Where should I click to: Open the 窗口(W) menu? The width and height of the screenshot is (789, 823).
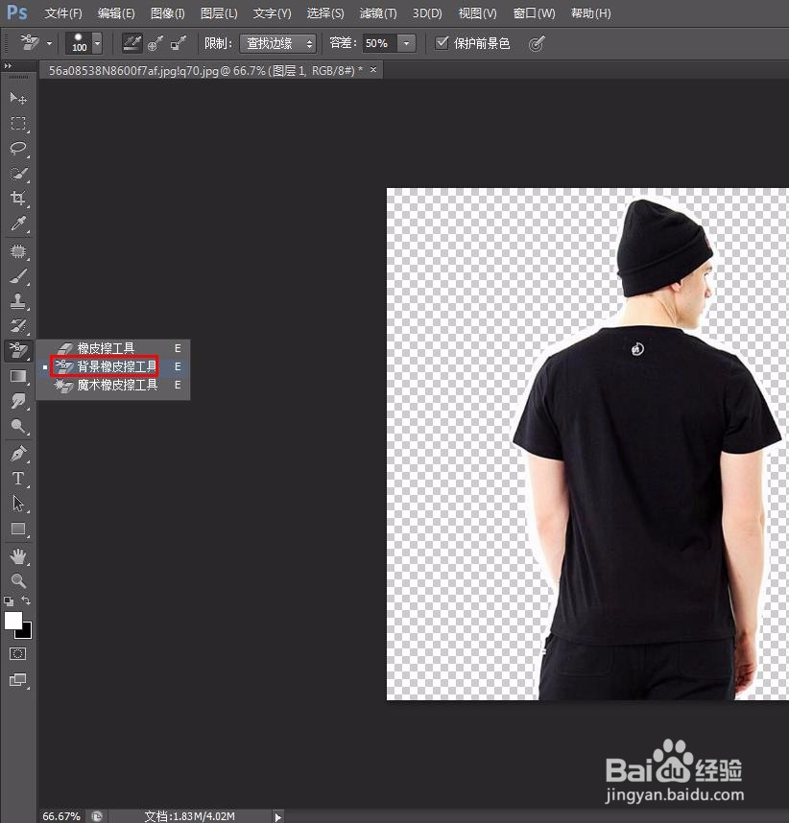pyautogui.click(x=534, y=13)
